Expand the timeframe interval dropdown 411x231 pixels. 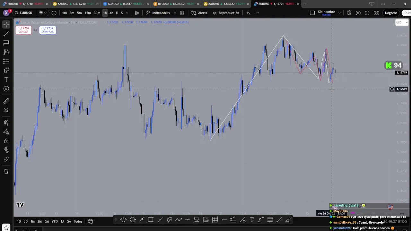coord(127,13)
